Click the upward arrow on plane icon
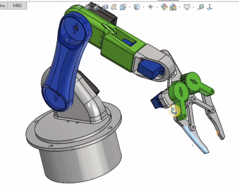Screen dimensions: 239x190 (209, 7)
